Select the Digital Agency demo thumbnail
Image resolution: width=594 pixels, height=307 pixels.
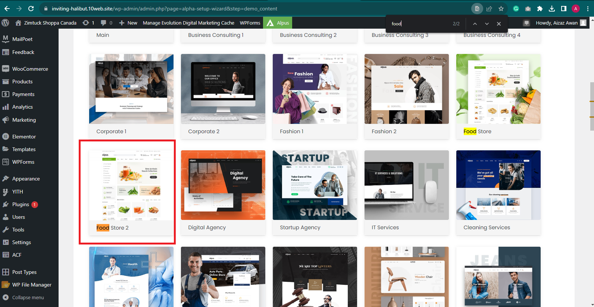tap(223, 185)
